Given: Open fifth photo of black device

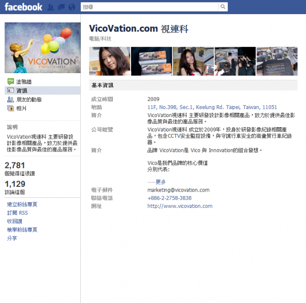Looking at the screenshot, I should (277, 61).
